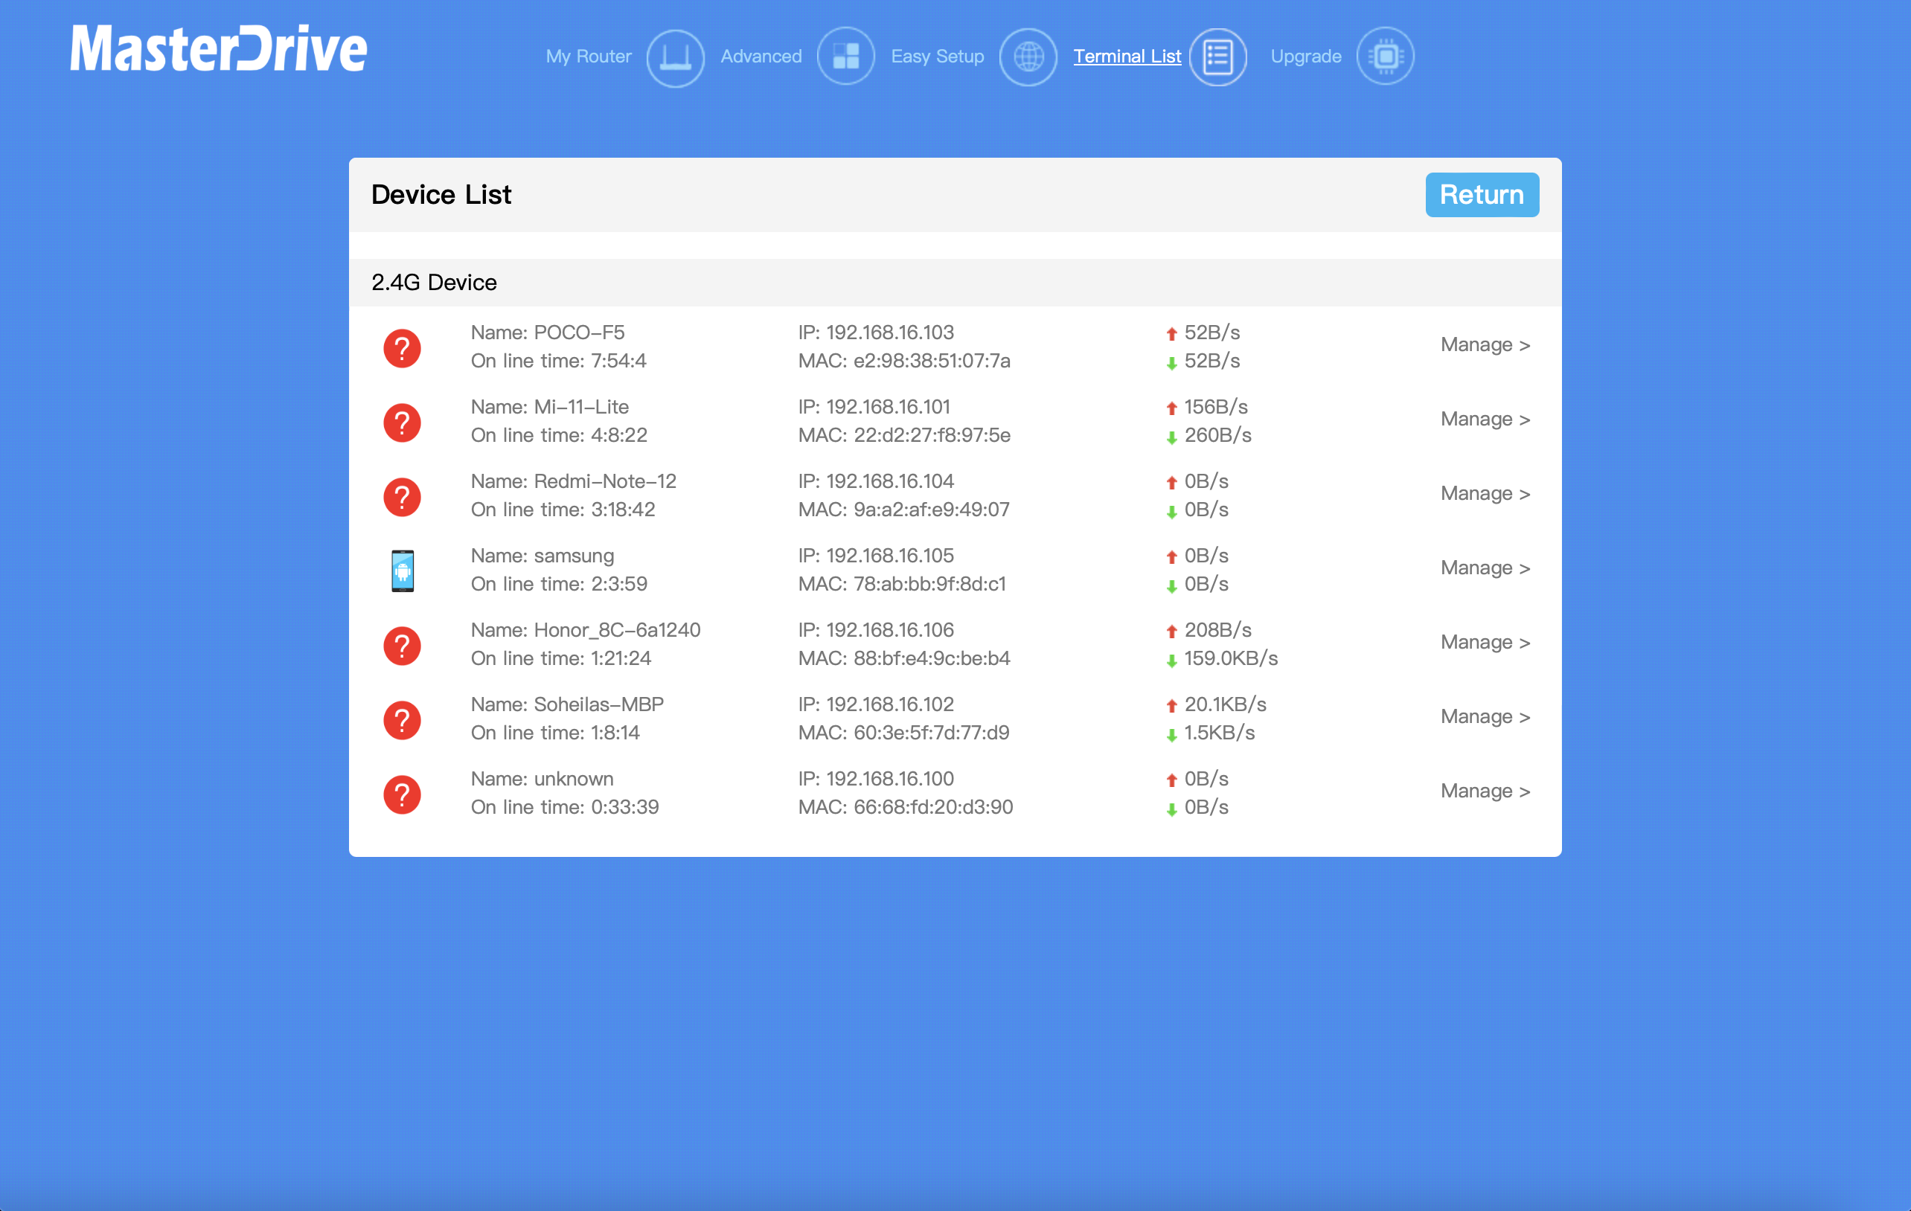Open Manage for samsung device
The width and height of the screenshot is (1911, 1211).
(x=1485, y=568)
